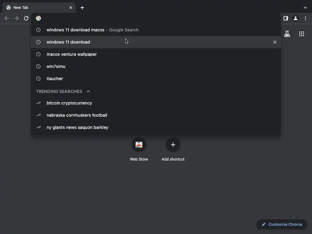This screenshot has width=312, height=234.
Task: Select macos ventura wallpaper suggestion
Action: [x=156, y=54]
